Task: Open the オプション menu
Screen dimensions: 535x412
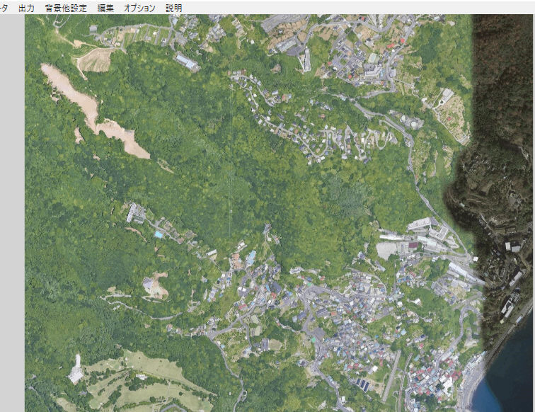Action: pyautogui.click(x=139, y=8)
